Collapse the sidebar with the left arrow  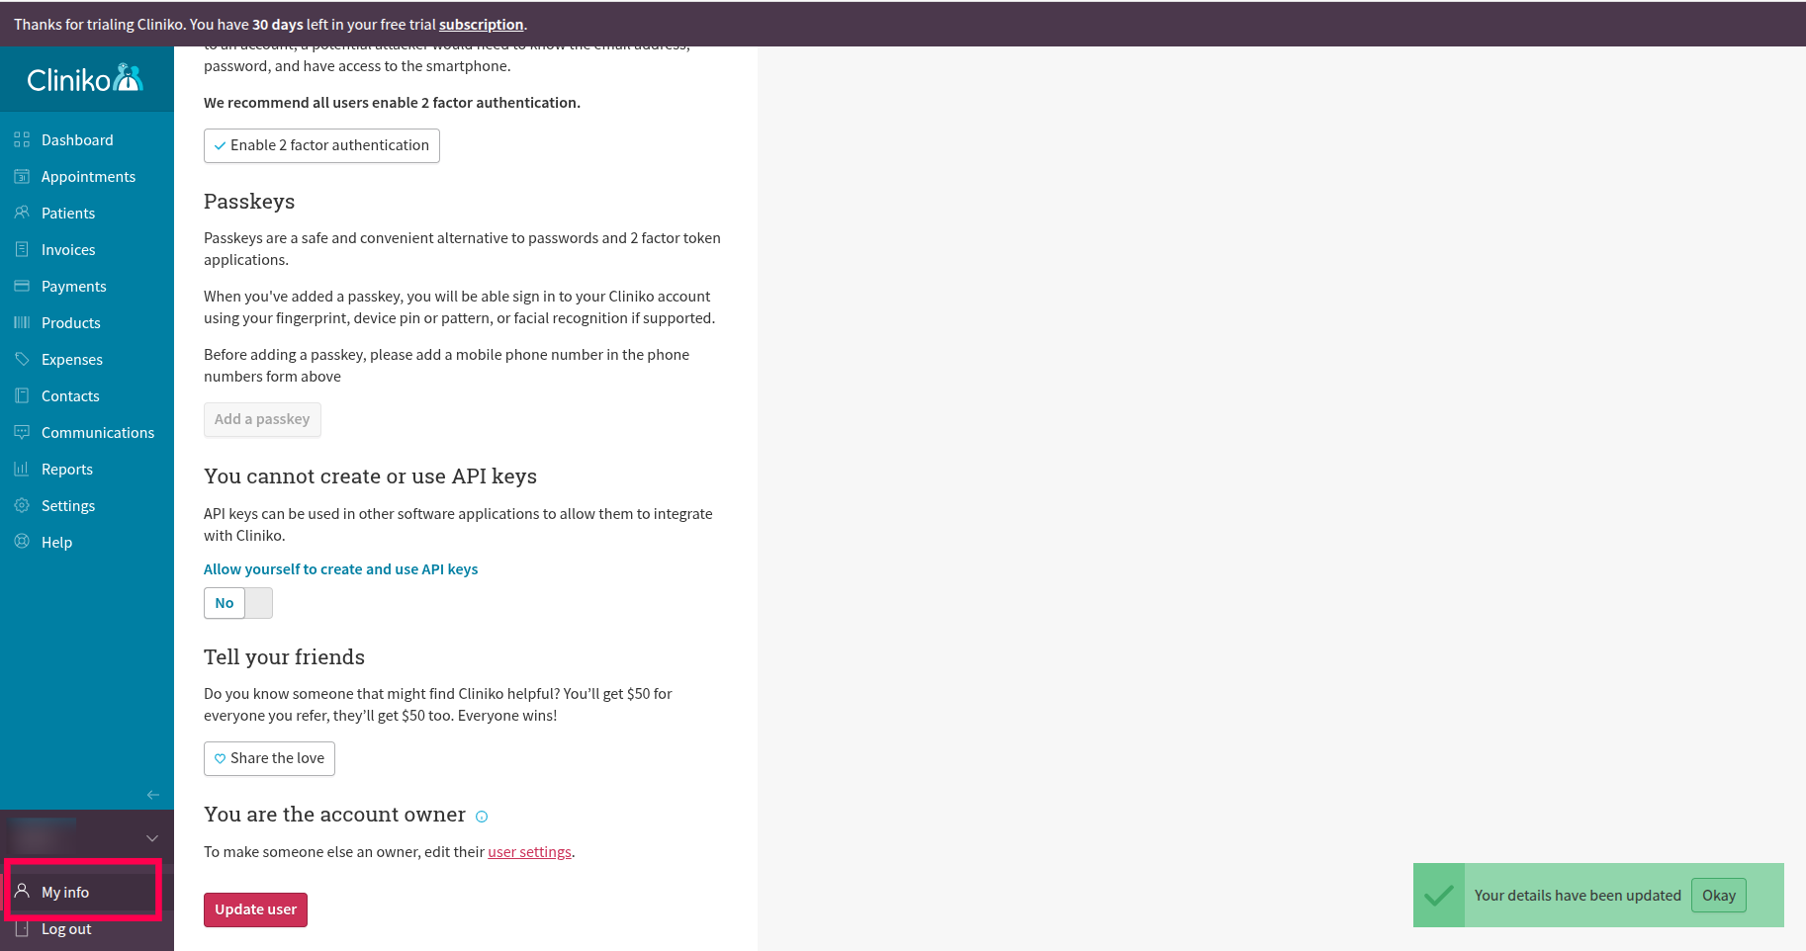pos(152,795)
